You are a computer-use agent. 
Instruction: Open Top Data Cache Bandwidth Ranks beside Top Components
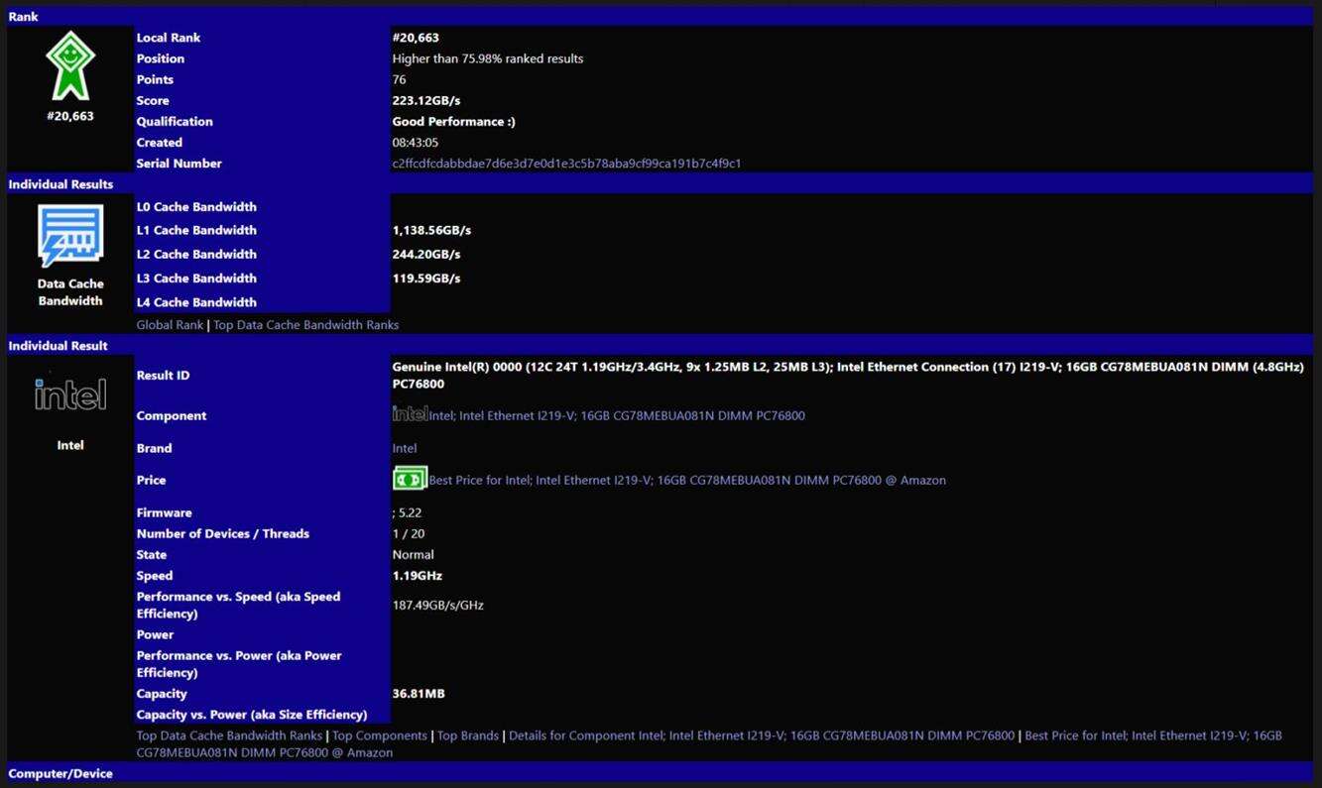[229, 735]
